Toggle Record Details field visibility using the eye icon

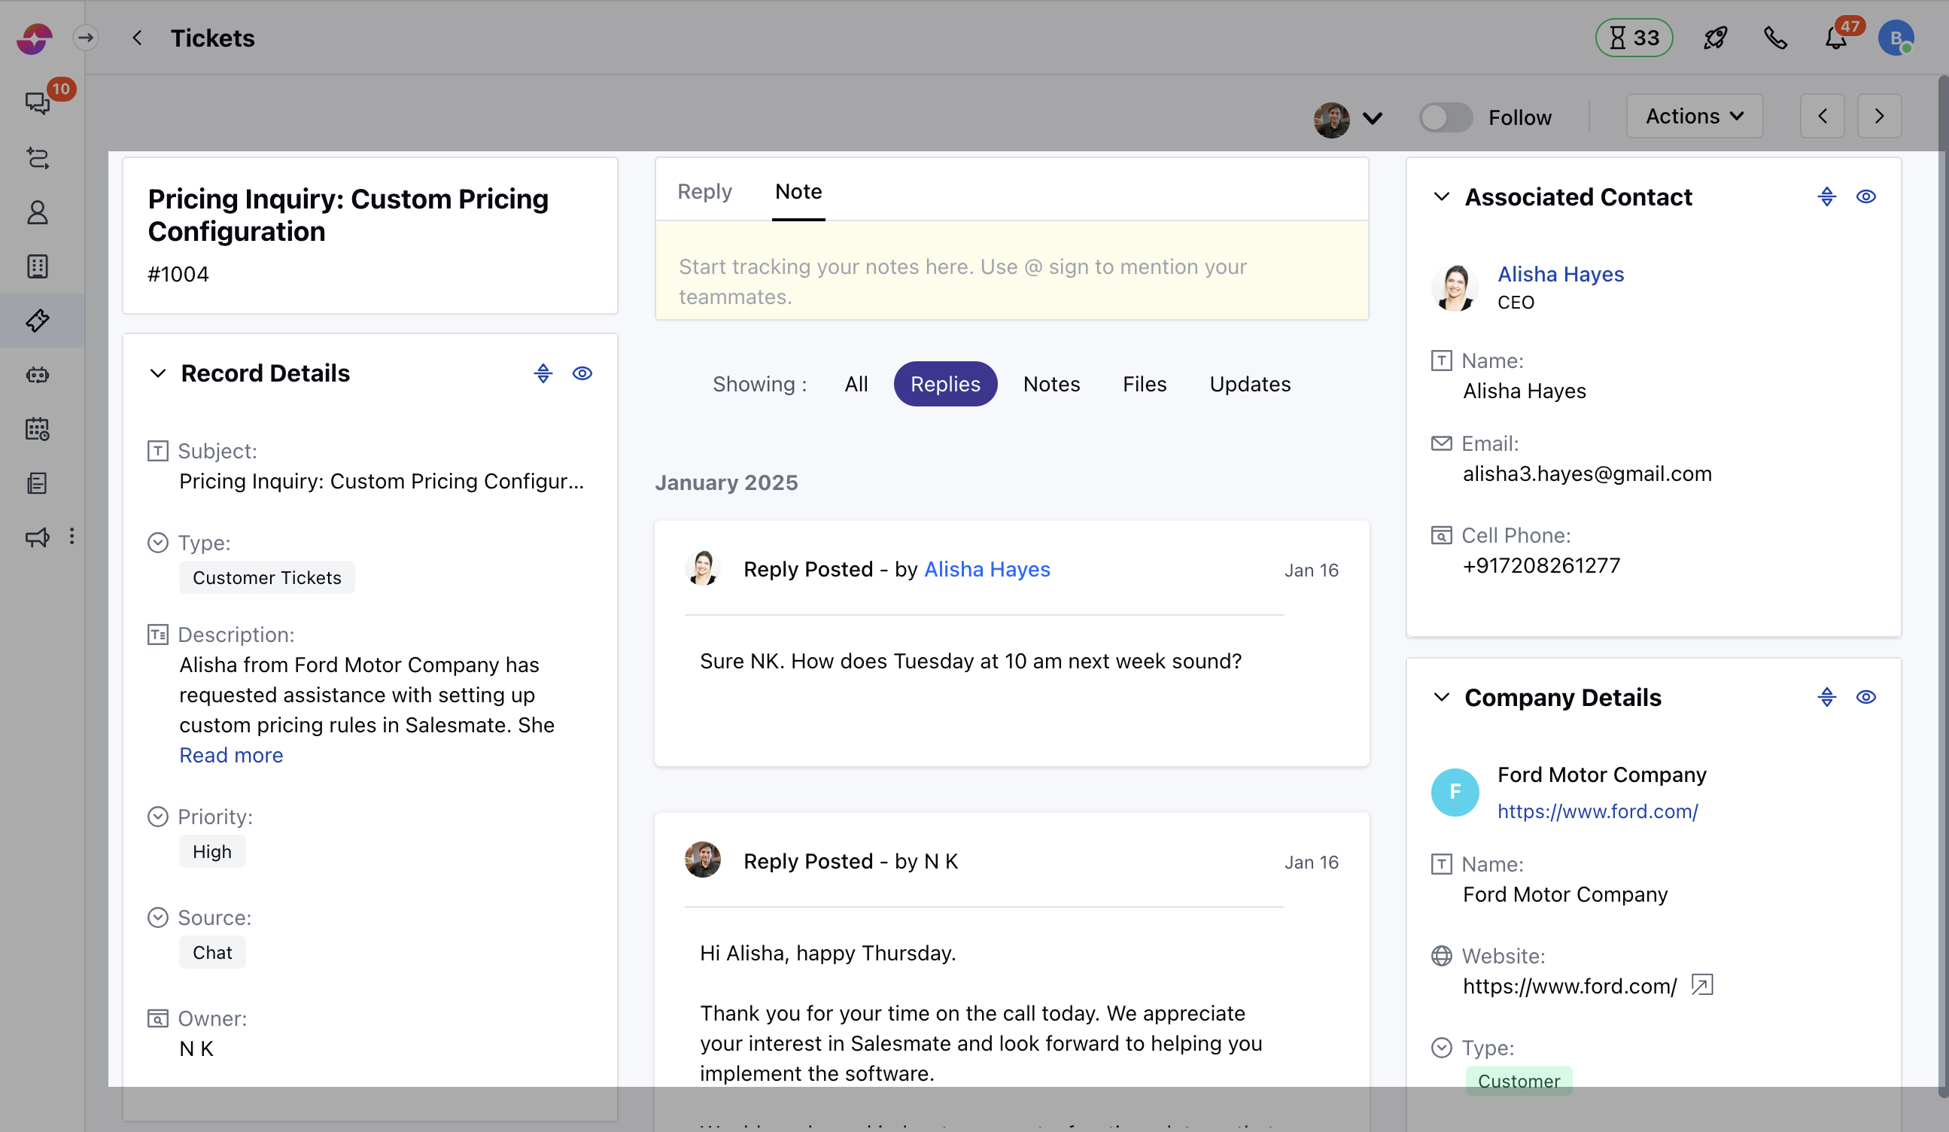pos(582,374)
